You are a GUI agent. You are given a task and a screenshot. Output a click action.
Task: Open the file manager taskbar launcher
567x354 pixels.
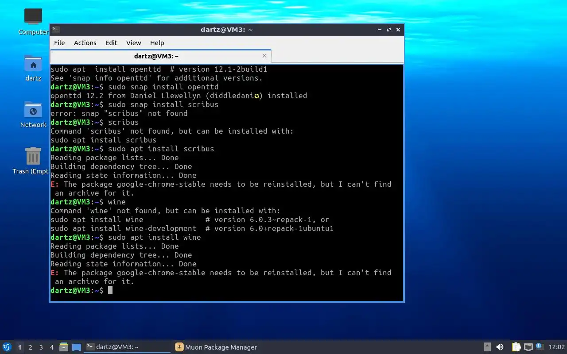point(64,347)
